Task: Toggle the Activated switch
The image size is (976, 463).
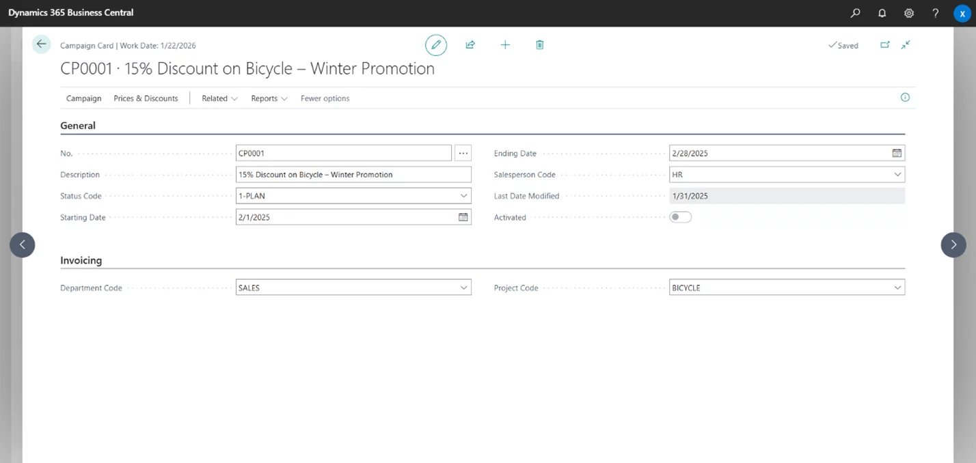Action: (680, 217)
